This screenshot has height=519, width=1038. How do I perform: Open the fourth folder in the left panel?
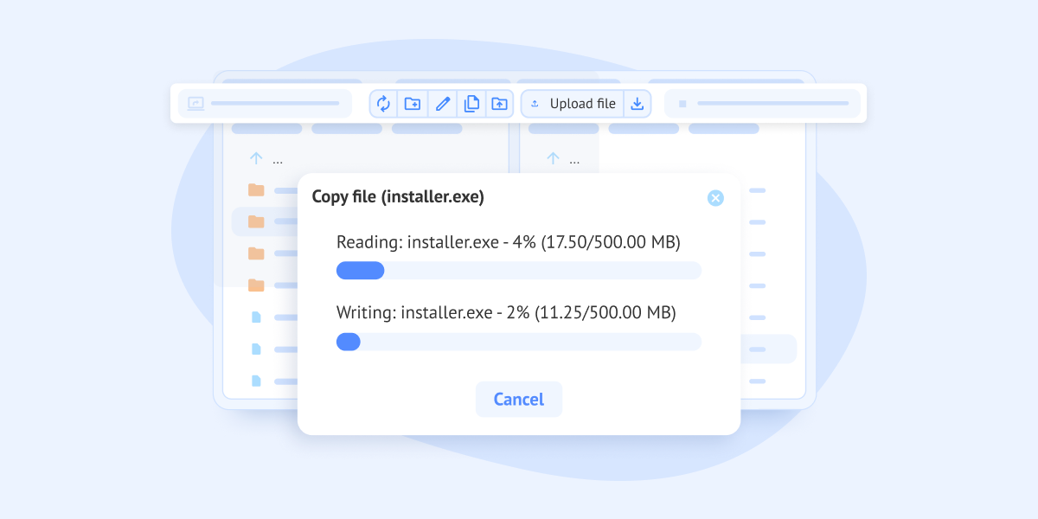click(256, 285)
